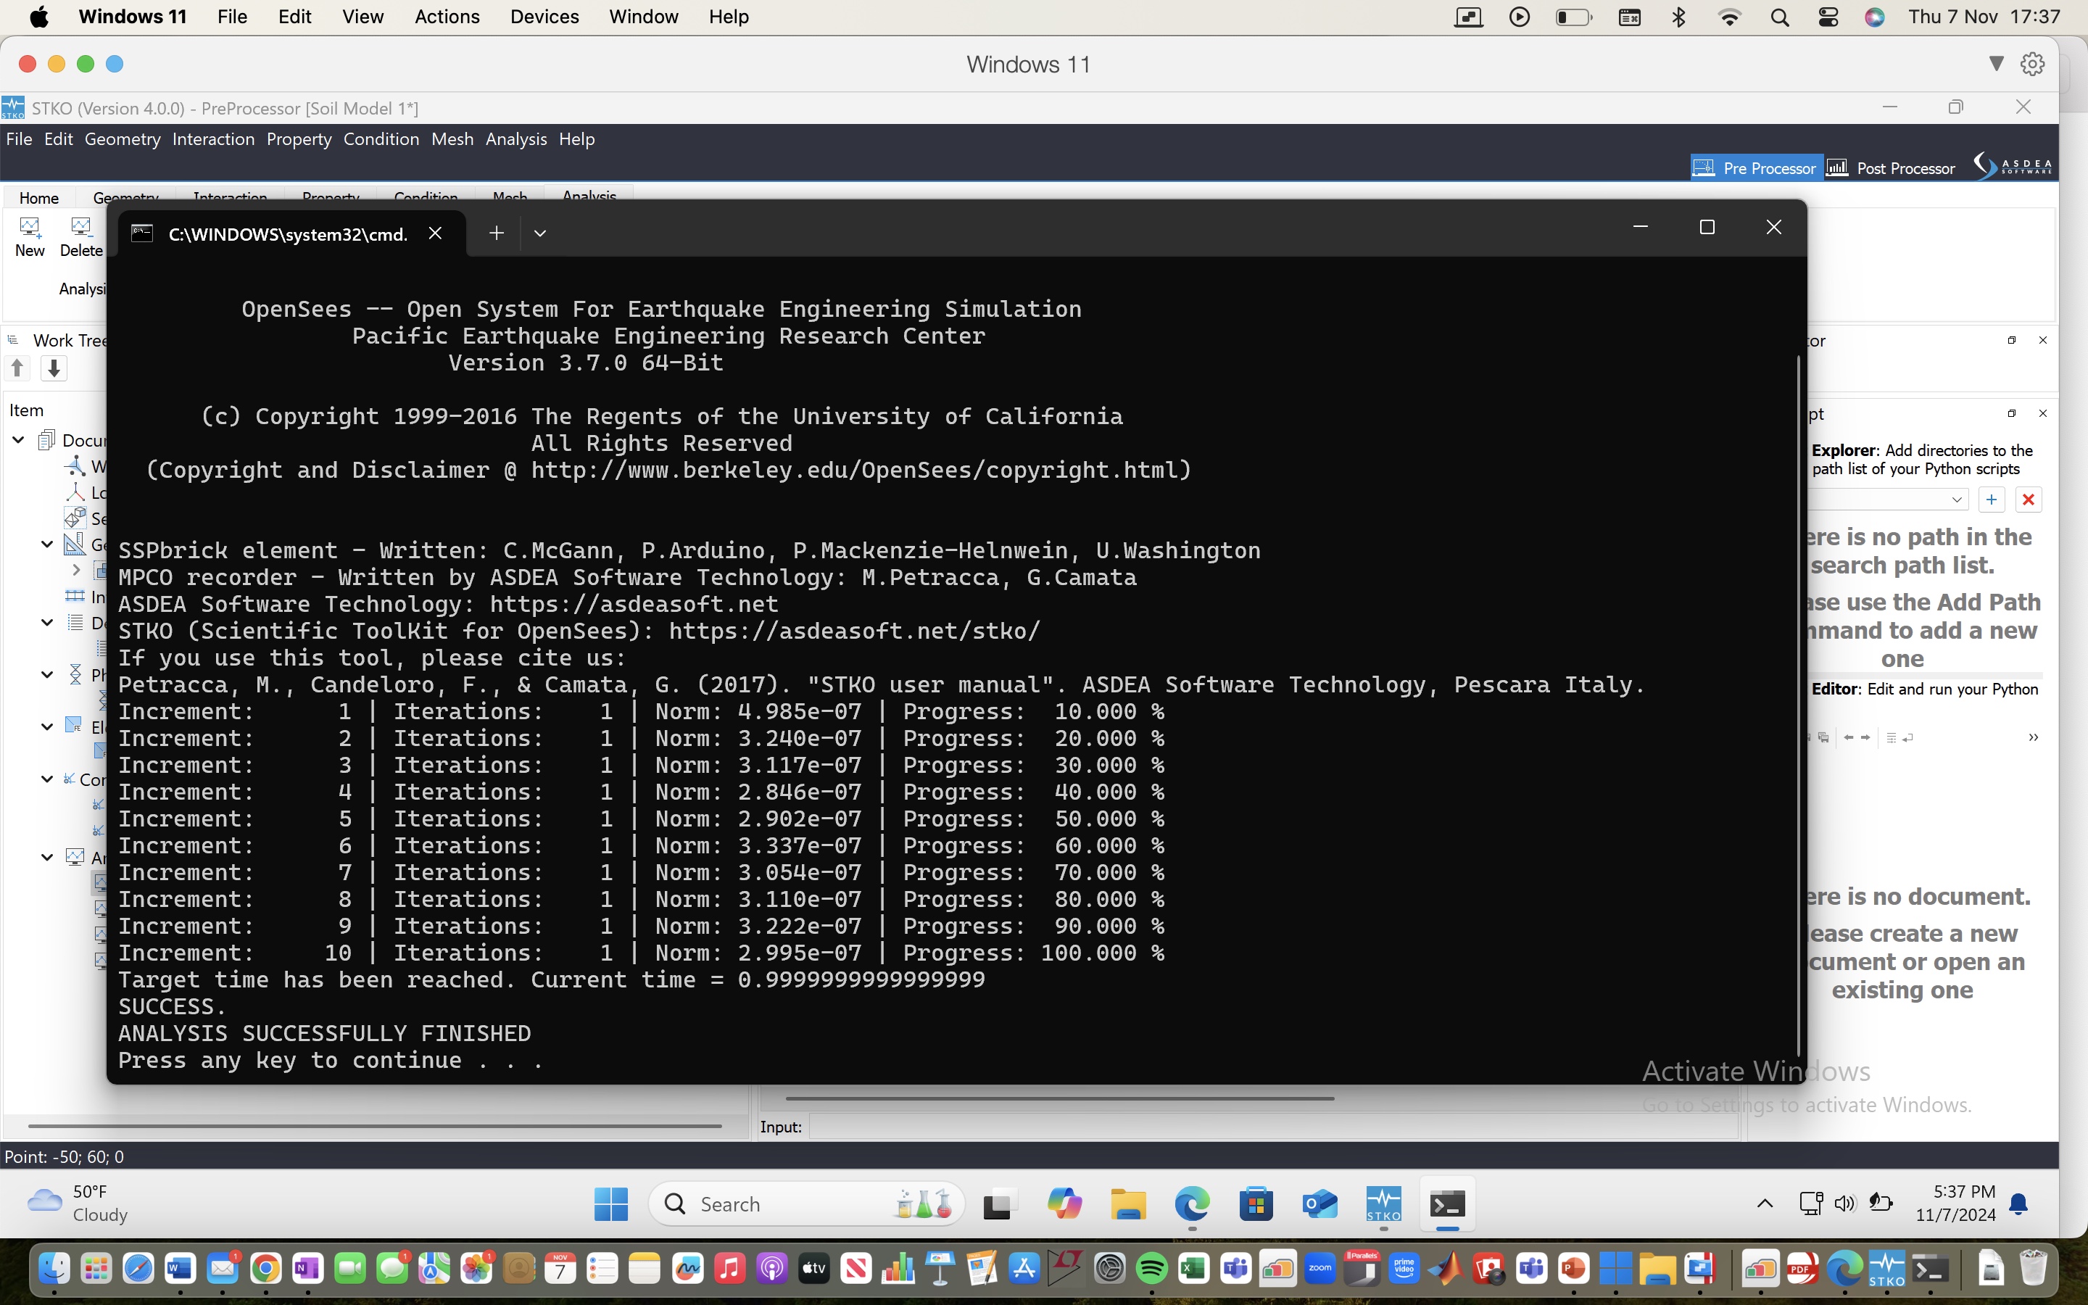Open a new terminal tab with the plus icon
The image size is (2088, 1305).
coord(496,233)
